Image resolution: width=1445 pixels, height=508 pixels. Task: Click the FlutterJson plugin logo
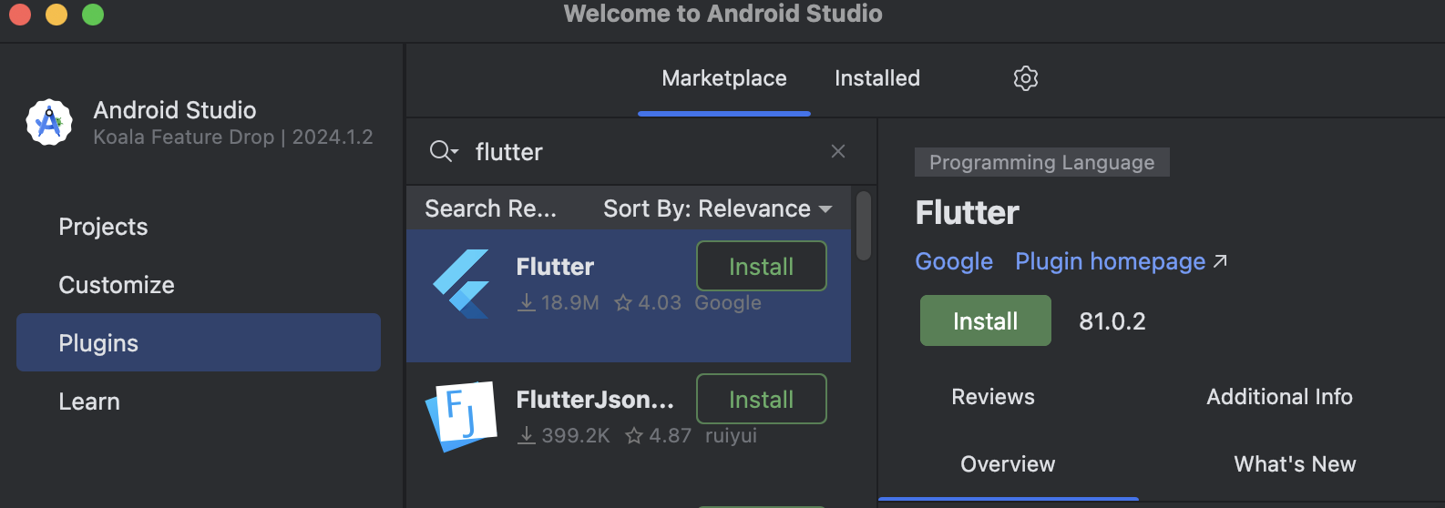click(x=461, y=416)
